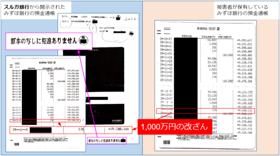Click the stacked-lines mark atop the right passbook
The image size is (280, 156).
point(164,31)
